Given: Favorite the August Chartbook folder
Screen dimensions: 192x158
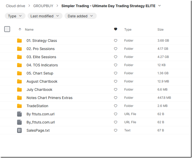Looking at the screenshot, I should click(116, 81).
